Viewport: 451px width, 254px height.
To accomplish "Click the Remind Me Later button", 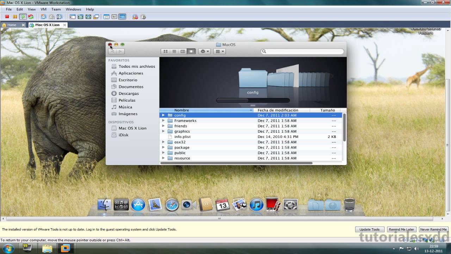I will pos(401,229).
